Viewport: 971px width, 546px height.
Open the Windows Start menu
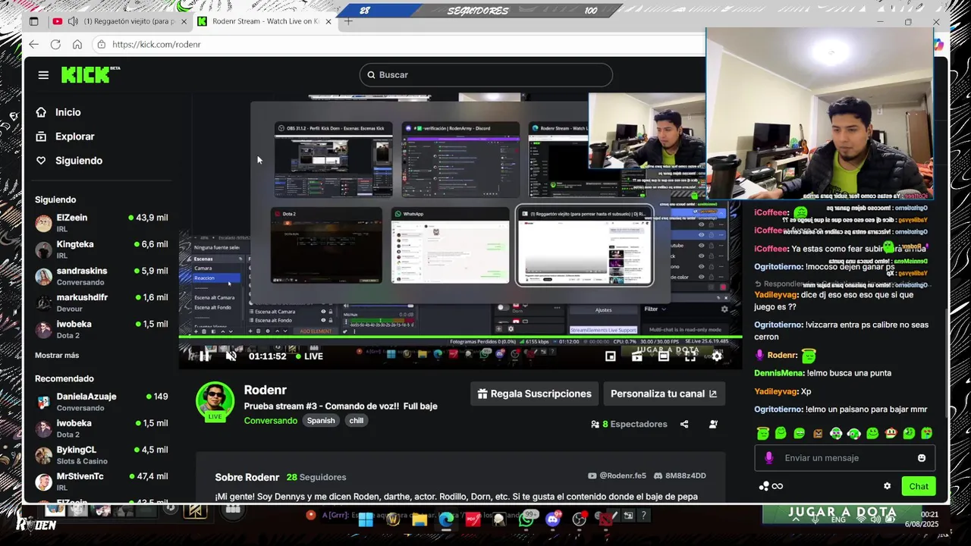tap(365, 519)
